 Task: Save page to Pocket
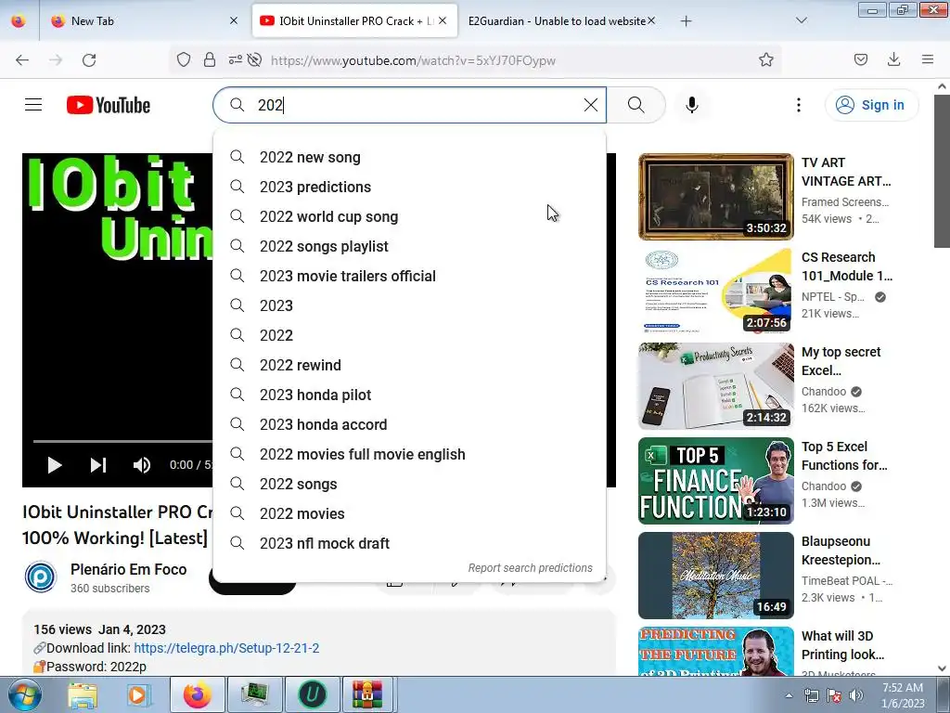coord(861,59)
